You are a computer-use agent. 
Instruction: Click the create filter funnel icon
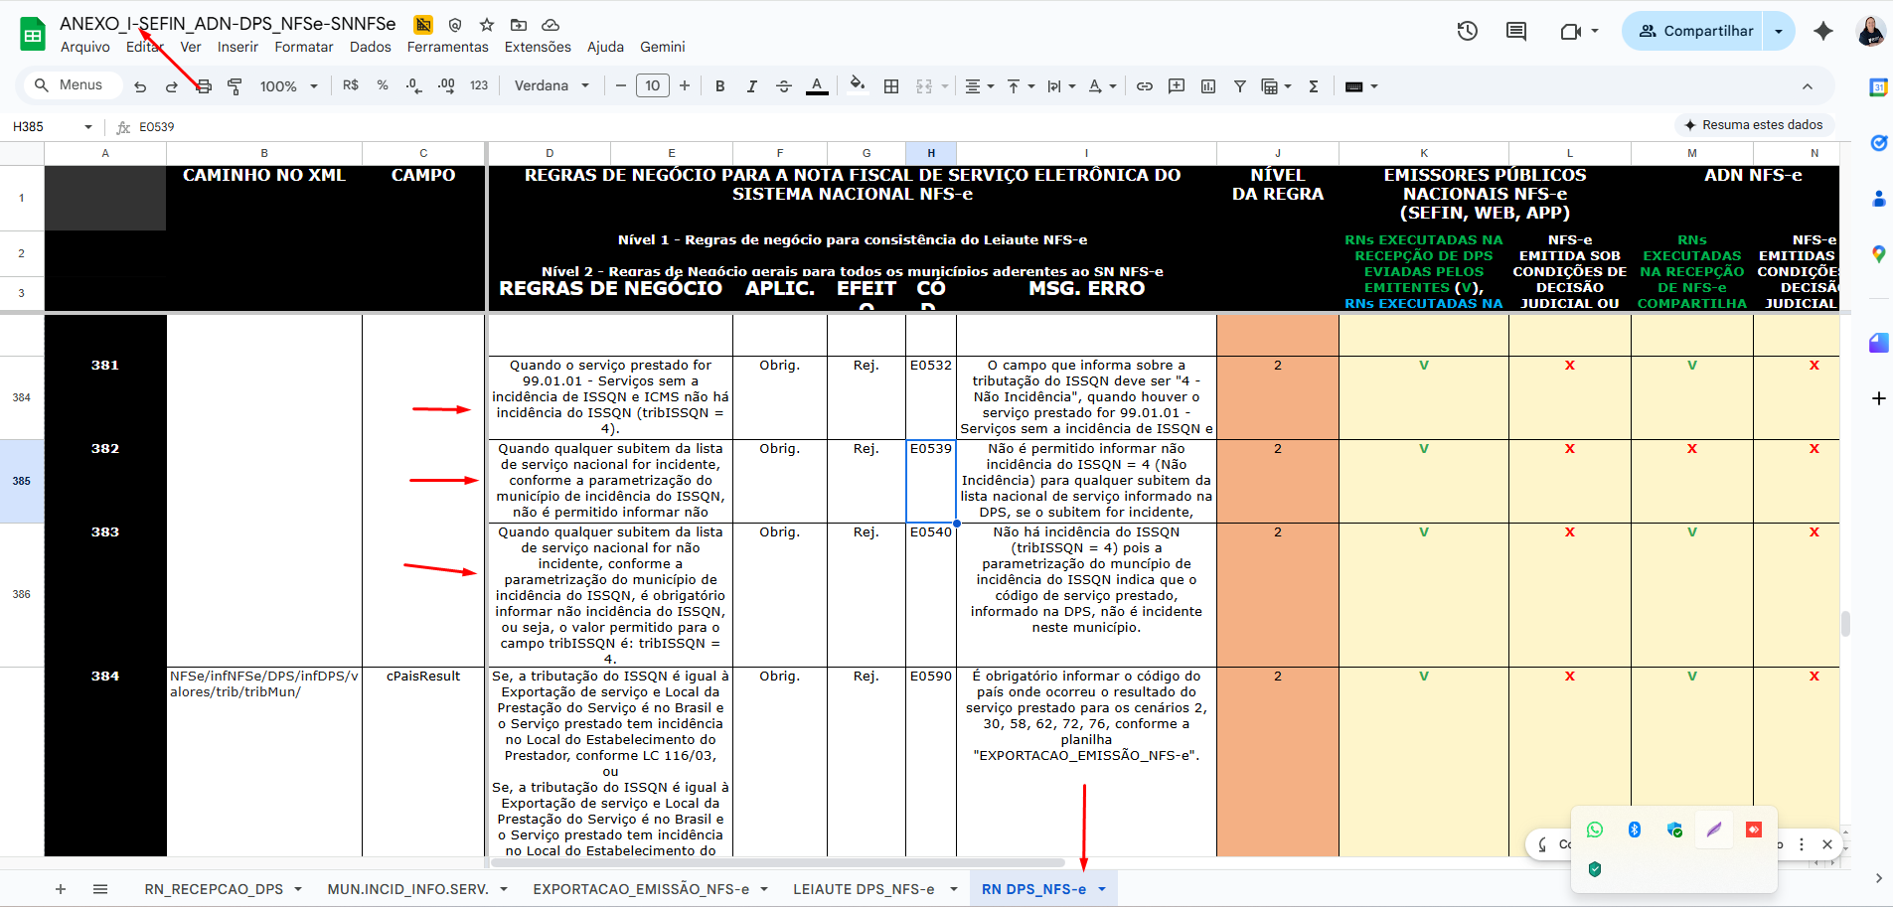[x=1240, y=86]
